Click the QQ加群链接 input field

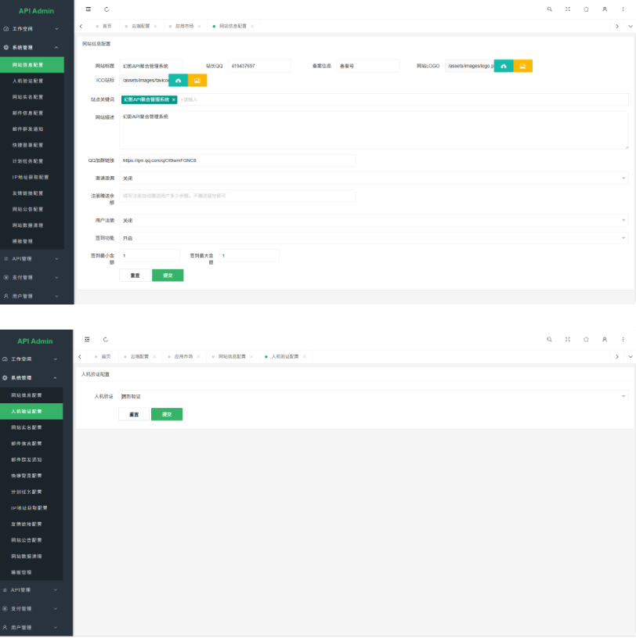(237, 160)
